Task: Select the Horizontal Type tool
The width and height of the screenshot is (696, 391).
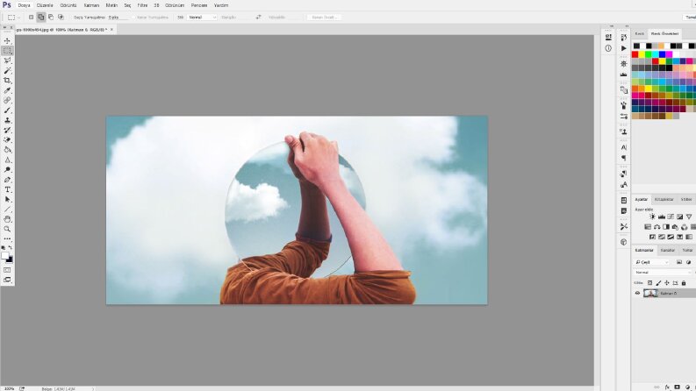Action: [x=7, y=189]
